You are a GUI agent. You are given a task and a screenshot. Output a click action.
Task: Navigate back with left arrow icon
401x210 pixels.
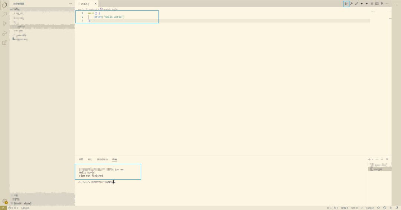pyautogui.click(x=362, y=4)
